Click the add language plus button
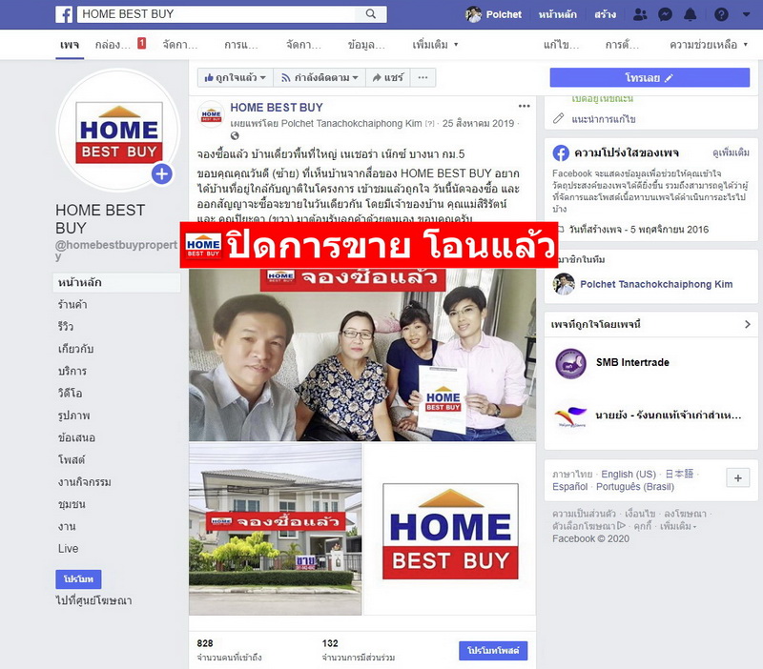 [737, 478]
